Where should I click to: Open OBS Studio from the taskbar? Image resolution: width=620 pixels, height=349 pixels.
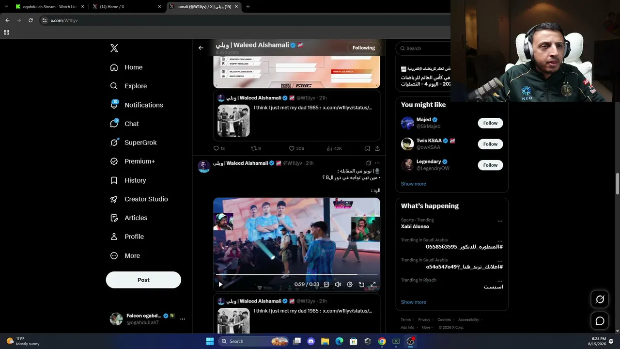click(x=410, y=341)
